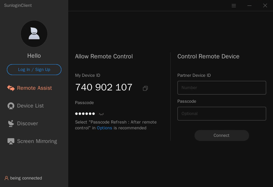Focus the Partner Device ID number field
Viewport: 273px width, 187px height.
221,88
